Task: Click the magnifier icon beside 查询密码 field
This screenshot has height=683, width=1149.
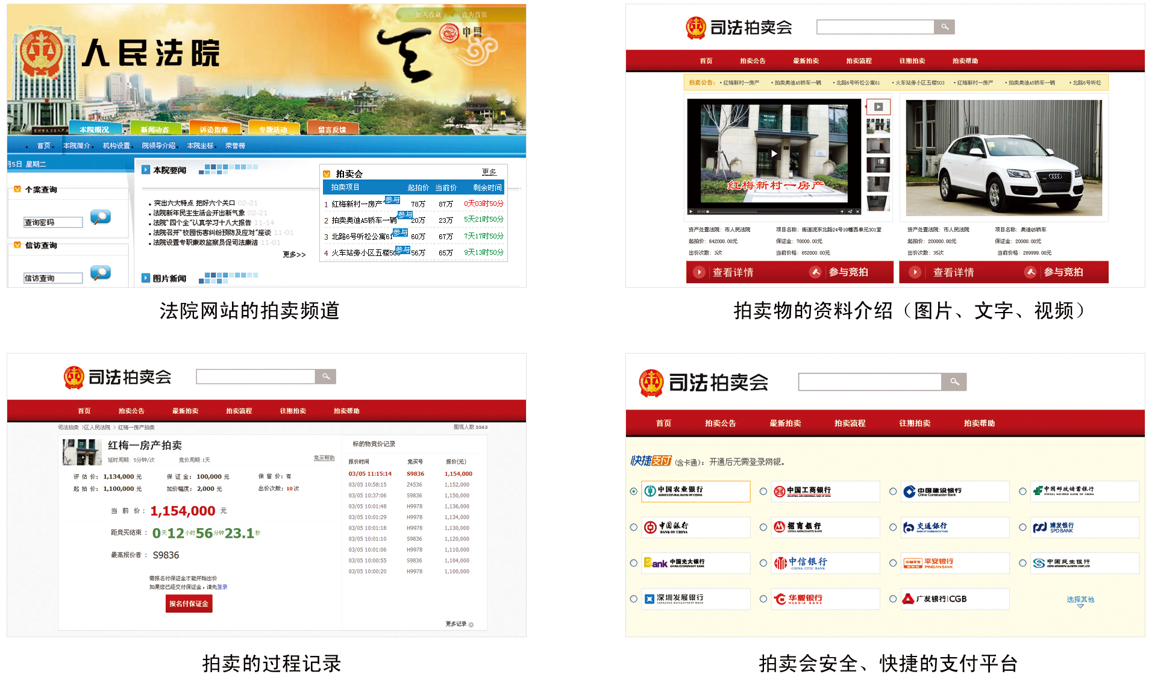Action: point(100,217)
